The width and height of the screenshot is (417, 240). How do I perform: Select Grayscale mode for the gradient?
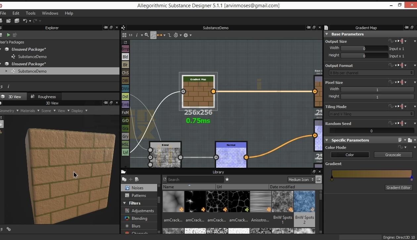tap(393, 155)
